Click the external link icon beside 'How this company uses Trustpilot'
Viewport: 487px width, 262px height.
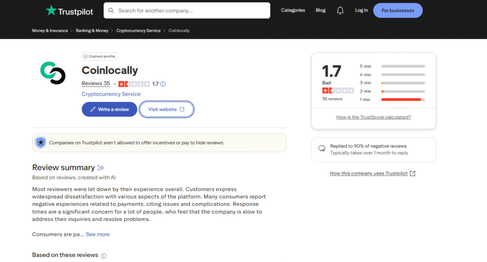click(x=413, y=174)
